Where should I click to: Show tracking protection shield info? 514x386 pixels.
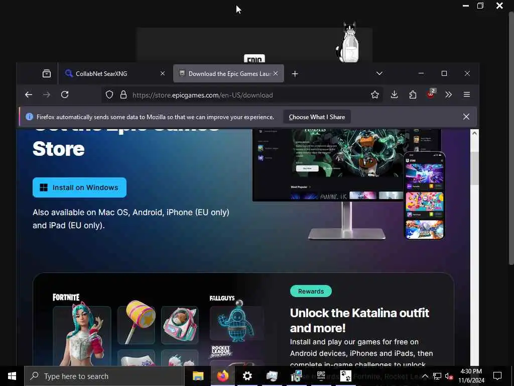point(109,95)
